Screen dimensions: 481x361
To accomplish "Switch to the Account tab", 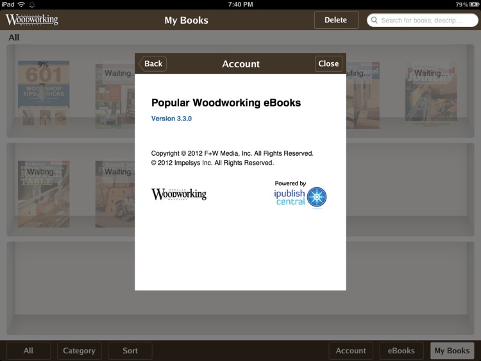I will [351, 351].
